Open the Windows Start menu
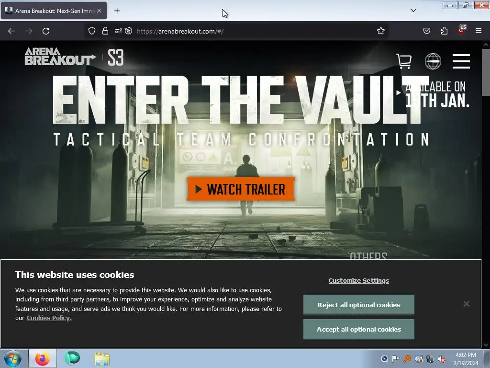 (x=13, y=358)
